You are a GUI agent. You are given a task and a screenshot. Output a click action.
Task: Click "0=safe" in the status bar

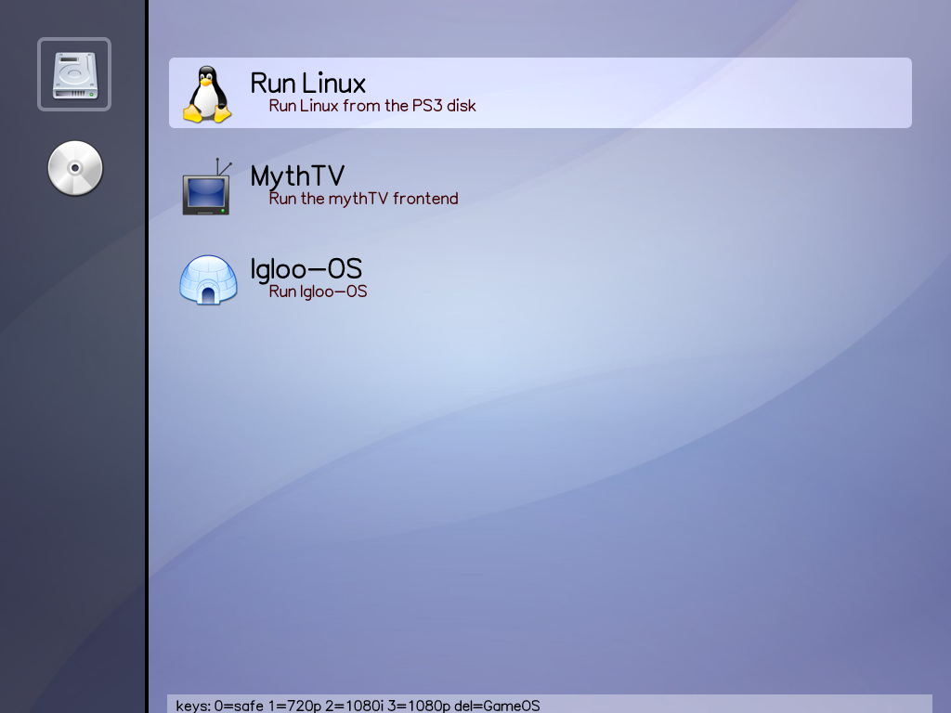click(x=237, y=706)
